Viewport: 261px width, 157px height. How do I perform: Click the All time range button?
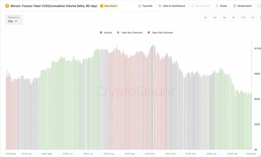(x=253, y=18)
